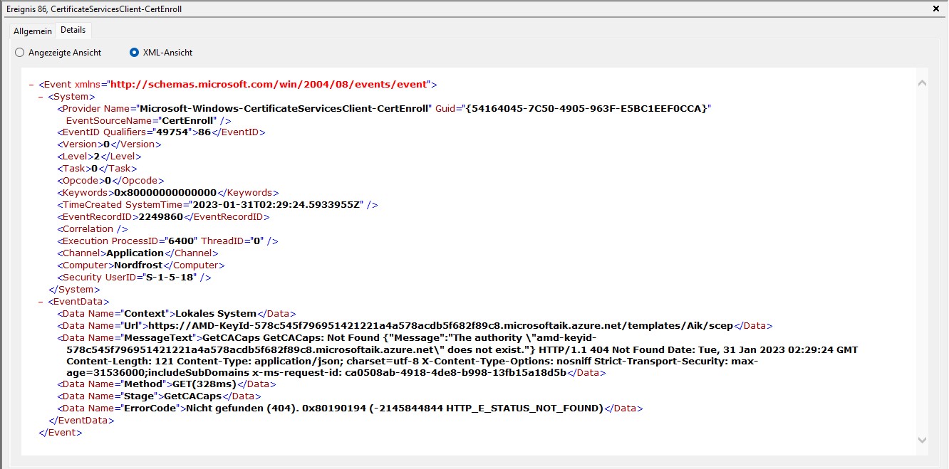
Task: Click the microsoftaik.azure.net scep URL
Action: point(440,326)
